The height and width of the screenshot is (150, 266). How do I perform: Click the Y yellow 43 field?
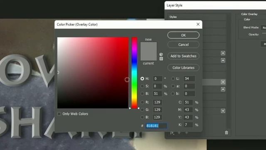point(188,117)
